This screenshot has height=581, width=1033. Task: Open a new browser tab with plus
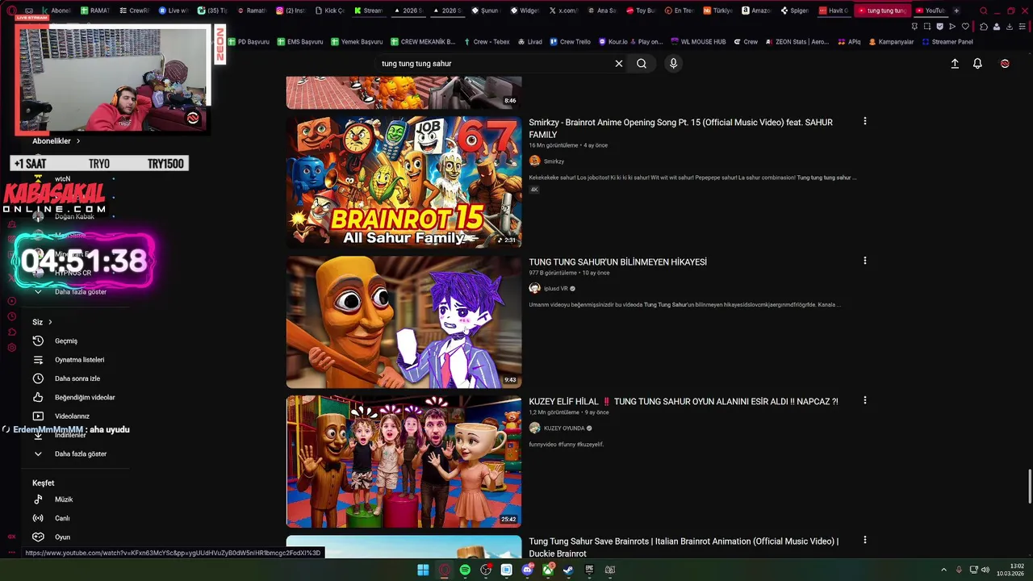(x=956, y=10)
